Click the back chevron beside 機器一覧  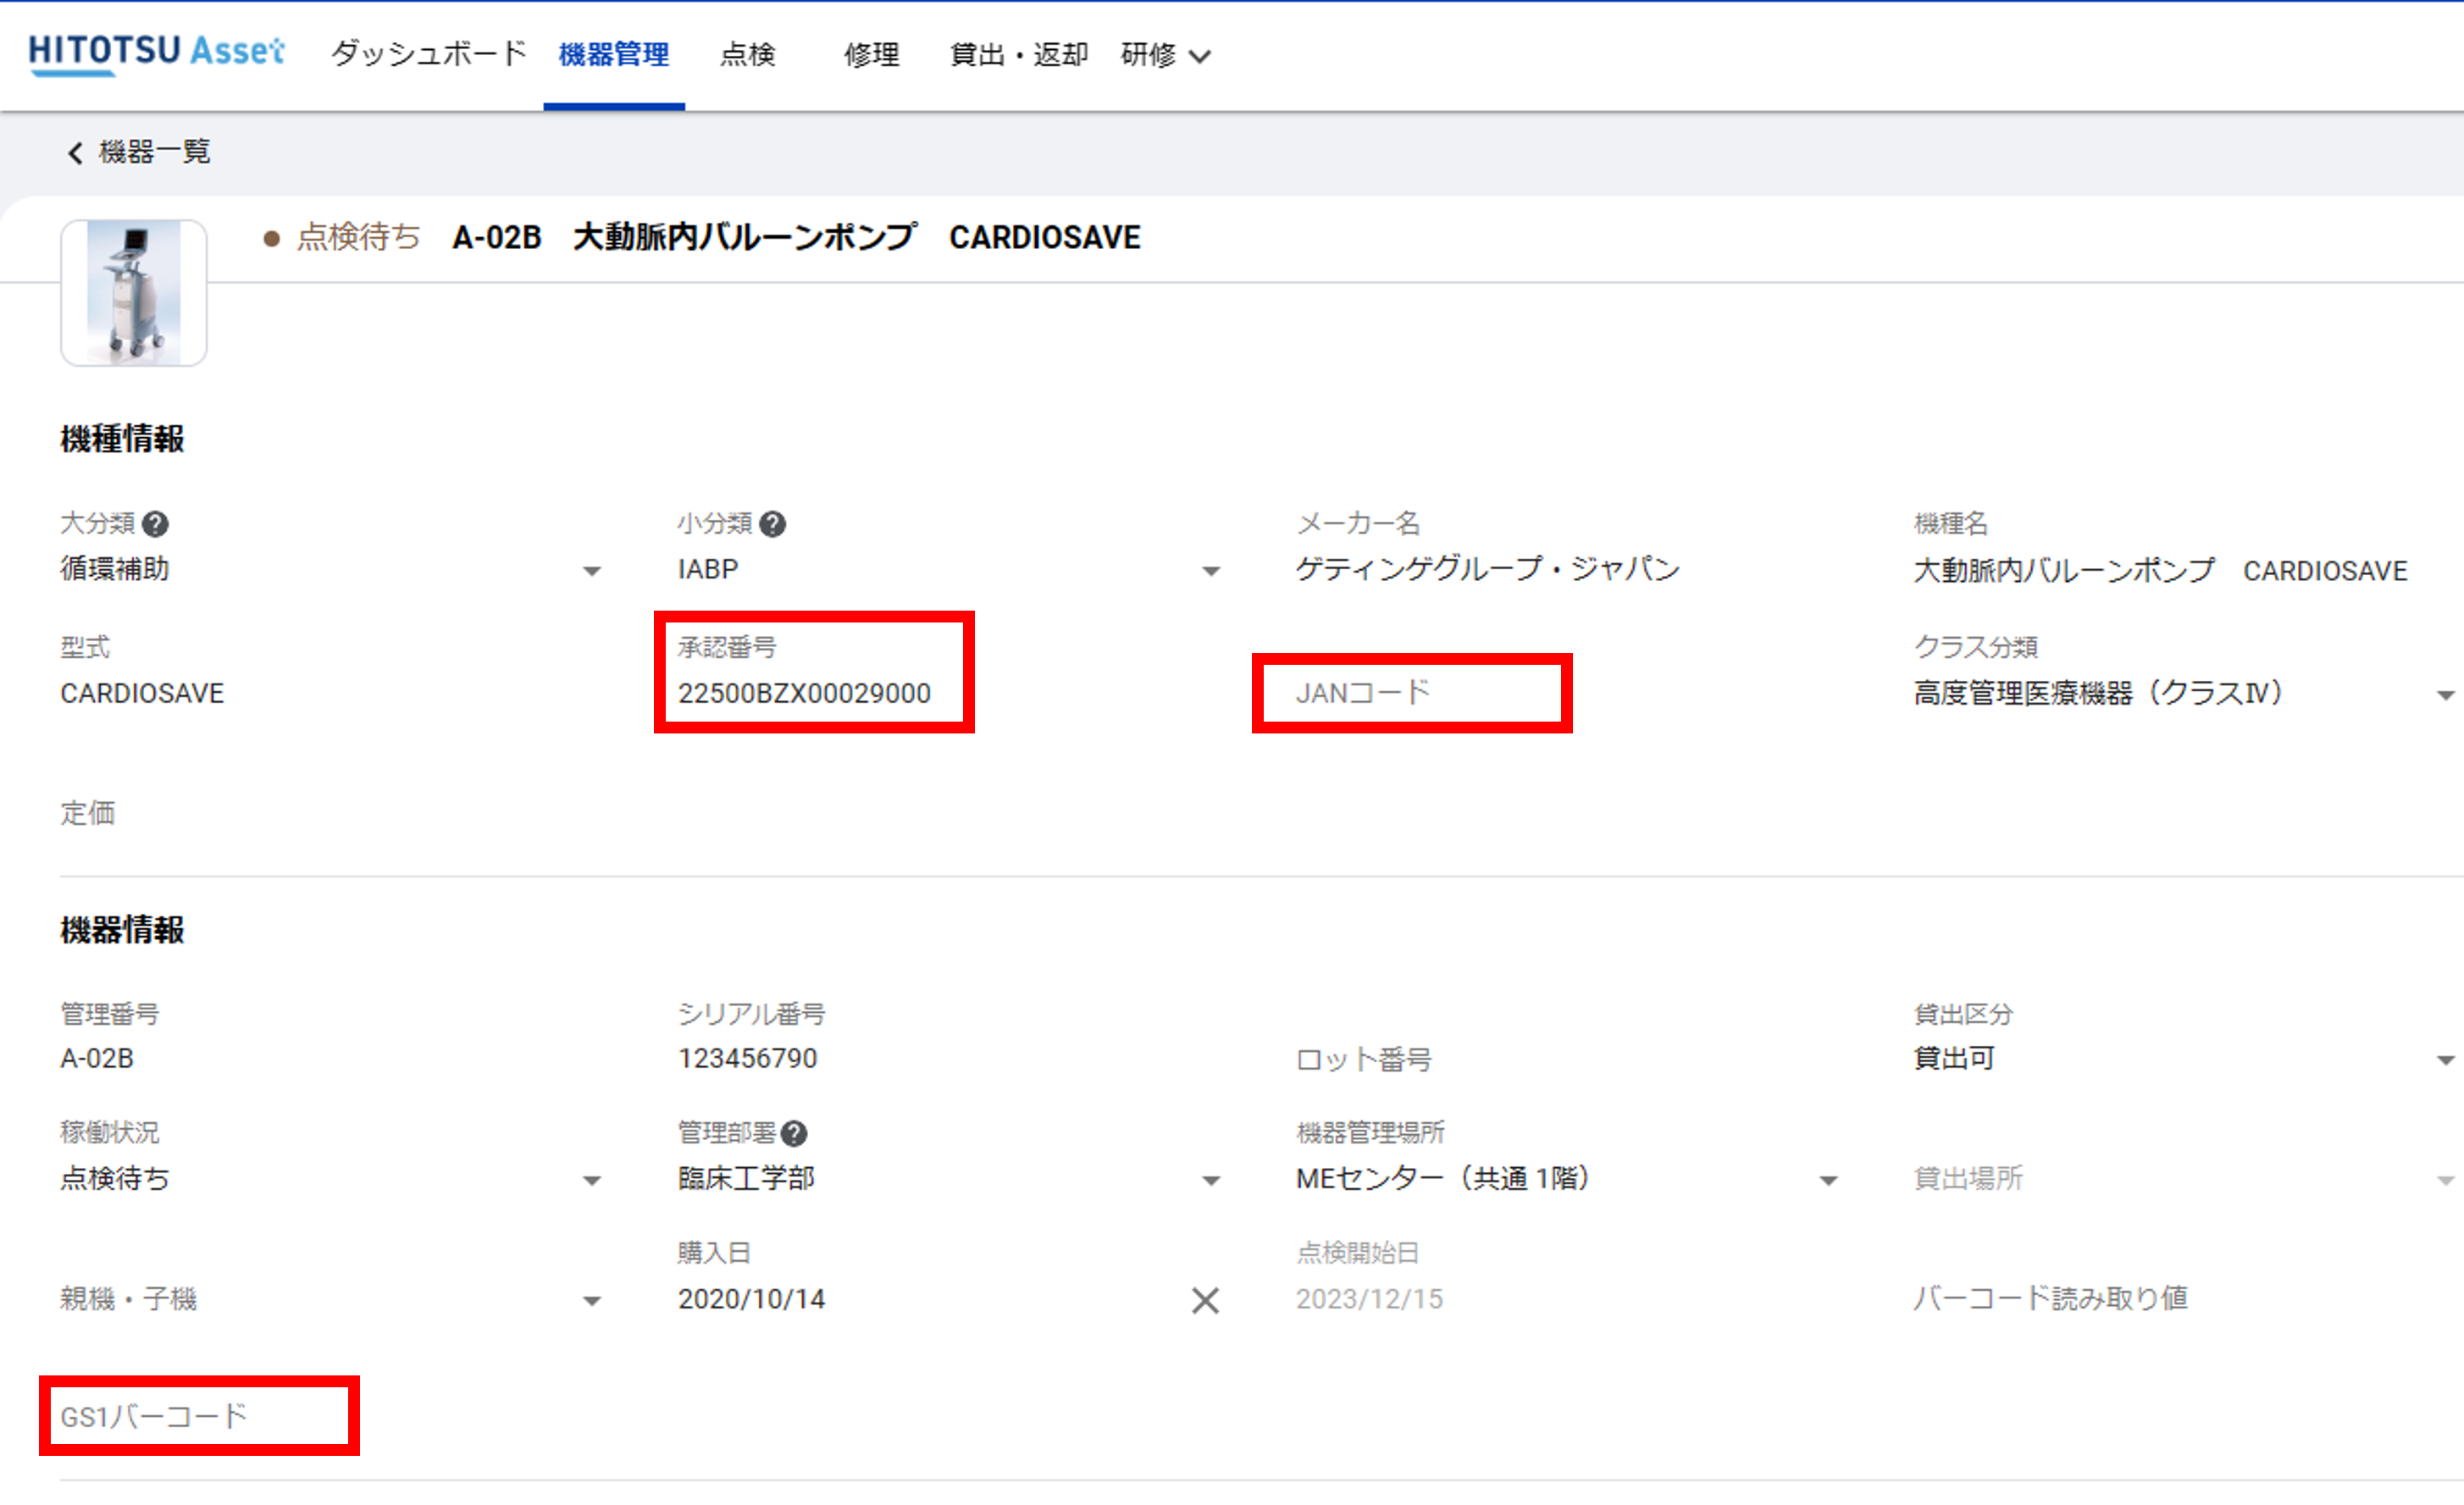[75, 152]
